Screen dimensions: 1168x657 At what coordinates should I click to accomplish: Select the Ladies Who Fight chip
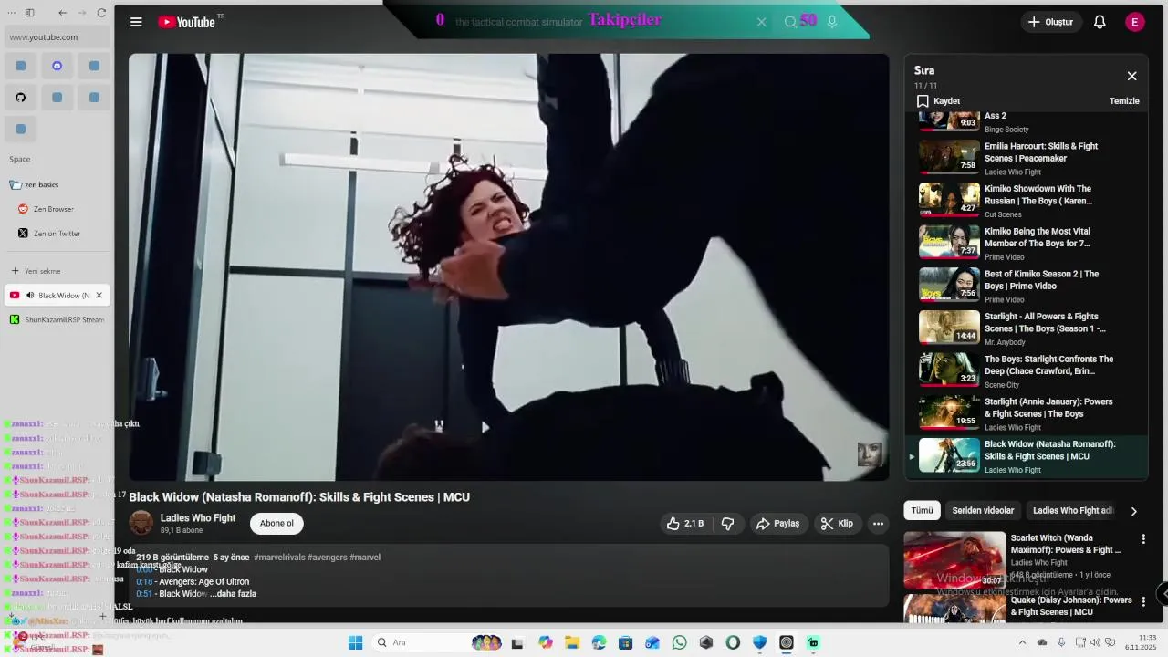click(x=1073, y=511)
